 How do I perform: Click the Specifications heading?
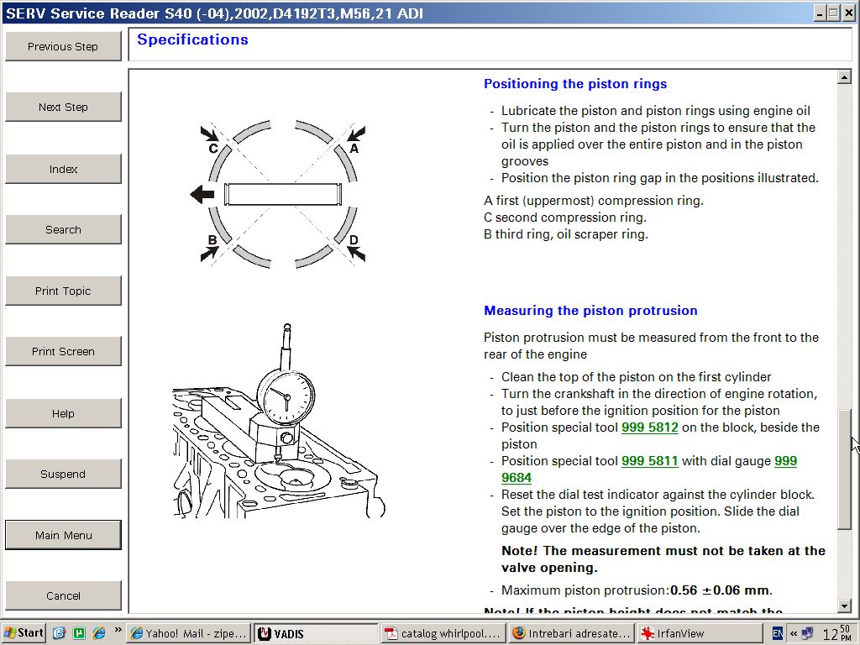click(x=192, y=39)
